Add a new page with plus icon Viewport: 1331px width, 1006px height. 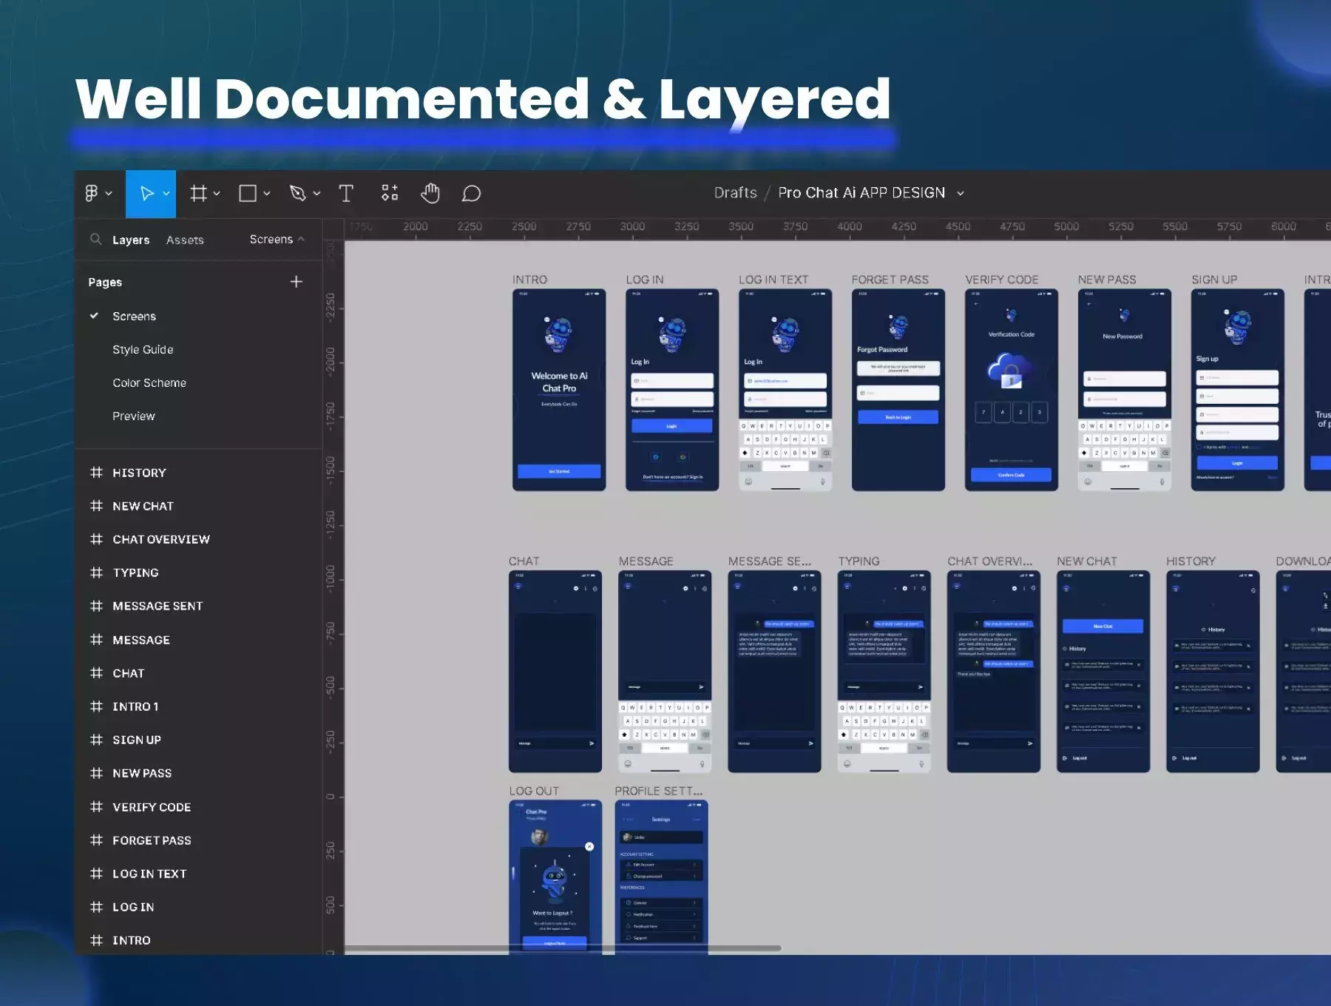click(x=297, y=281)
